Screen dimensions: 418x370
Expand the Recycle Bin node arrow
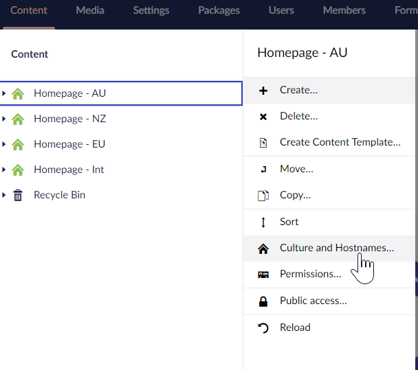pos(3,195)
